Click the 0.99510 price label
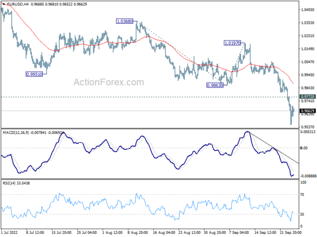317x237 pixels. (x=34, y=74)
